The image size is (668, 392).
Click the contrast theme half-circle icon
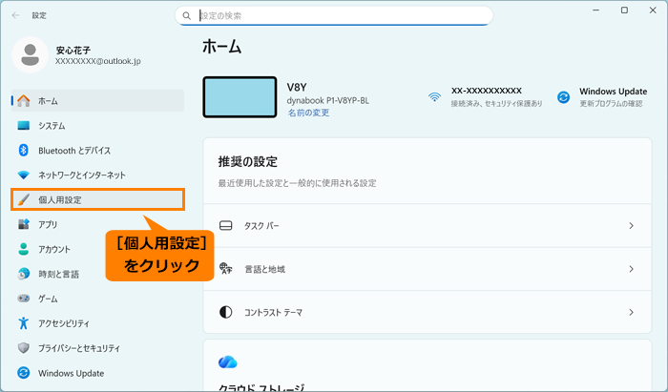click(226, 312)
